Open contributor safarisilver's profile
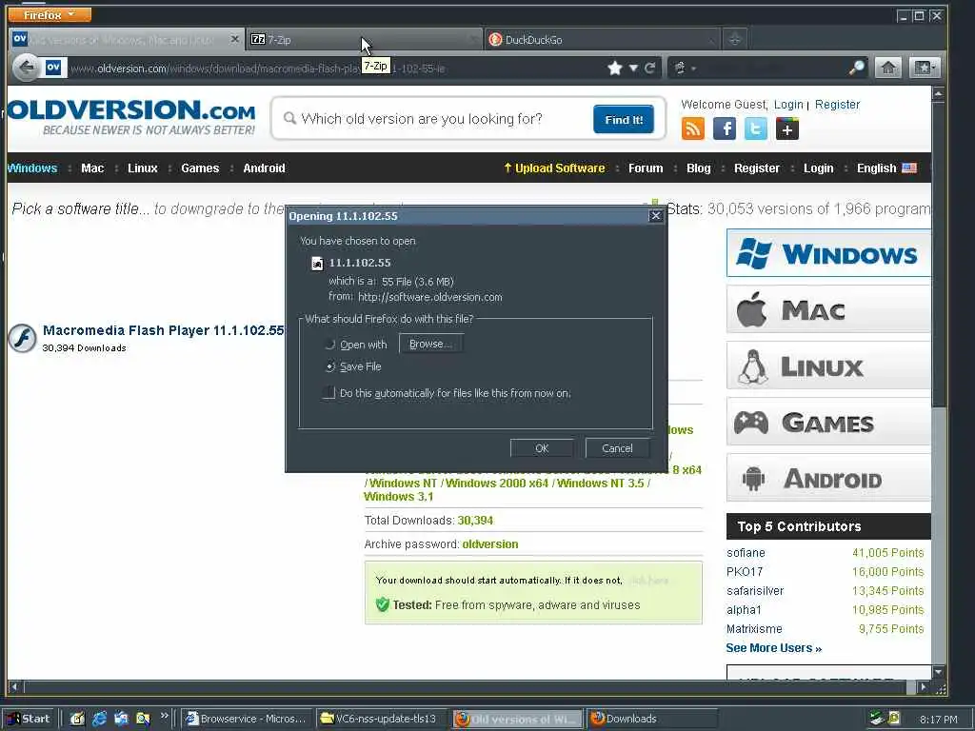Viewport: 975px width, 731px height. click(755, 591)
